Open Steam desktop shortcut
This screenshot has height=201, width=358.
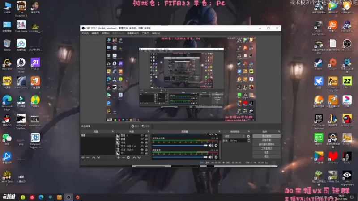pyautogui.click(x=319, y=64)
